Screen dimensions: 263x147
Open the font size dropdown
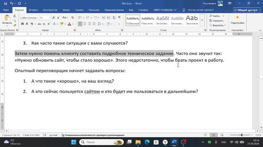(x=50, y=18)
